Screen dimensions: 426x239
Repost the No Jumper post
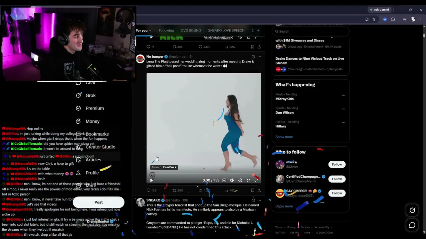[174, 190]
